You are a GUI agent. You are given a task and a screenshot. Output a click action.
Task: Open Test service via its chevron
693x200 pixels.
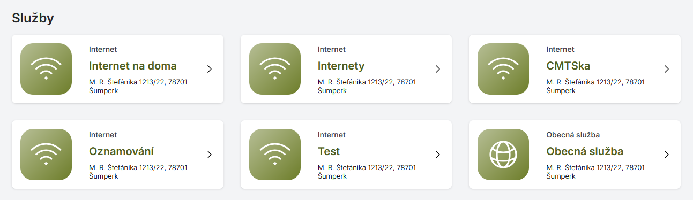pyautogui.click(x=438, y=155)
